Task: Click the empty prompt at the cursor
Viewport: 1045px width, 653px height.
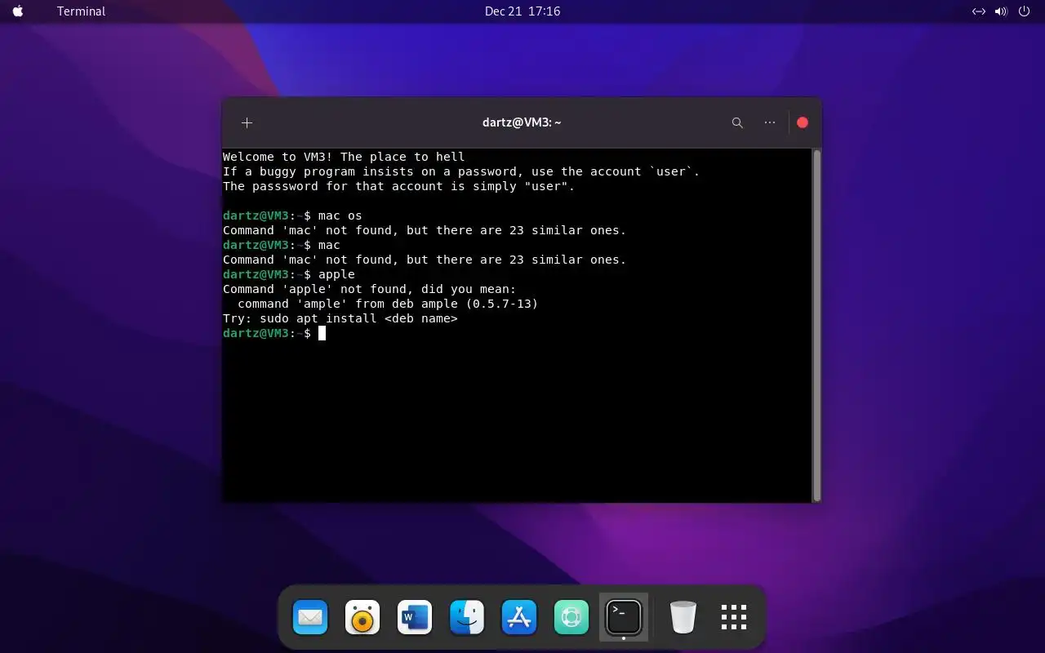Action: tap(274, 333)
